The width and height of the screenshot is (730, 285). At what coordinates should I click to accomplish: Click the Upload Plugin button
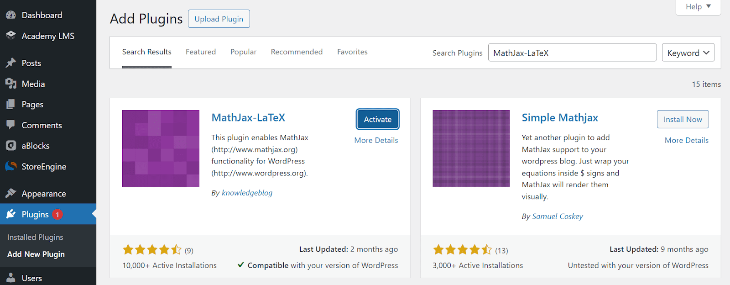point(219,19)
